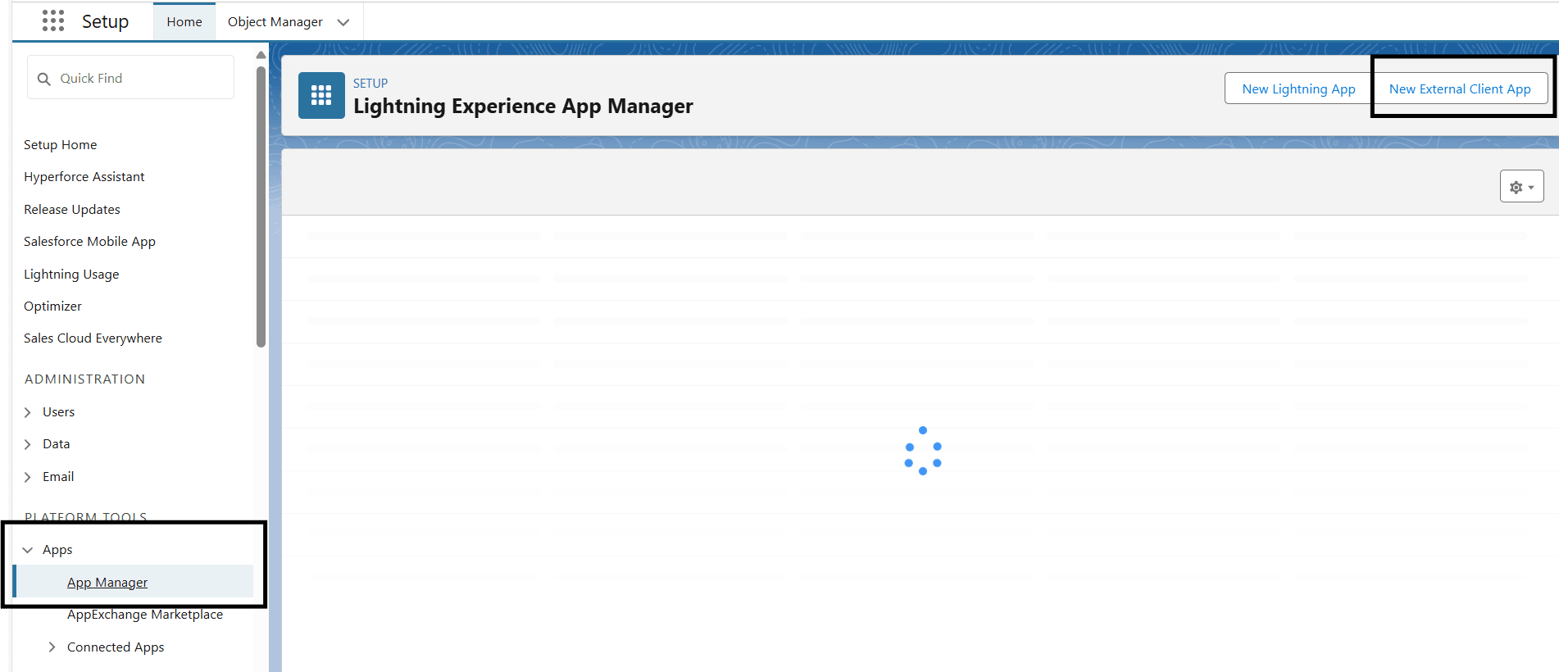Click the New Lightning App button
Viewport: 1559px width, 672px height.
[x=1298, y=89]
